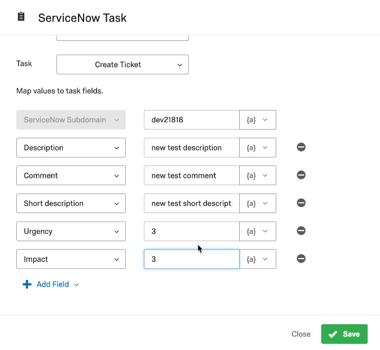The image size is (380, 350).
Task: Open piped text menu for Description value
Action: point(258,148)
